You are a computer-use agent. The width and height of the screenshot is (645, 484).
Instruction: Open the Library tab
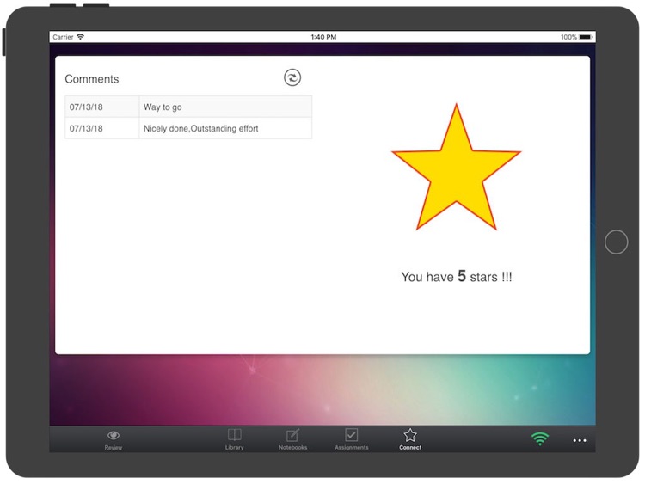[235, 439]
